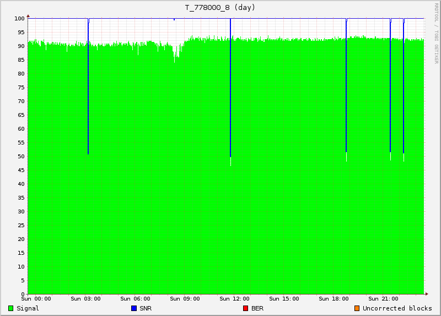
Task: Click the Sun 12:00 time axis label
Action: (x=234, y=299)
